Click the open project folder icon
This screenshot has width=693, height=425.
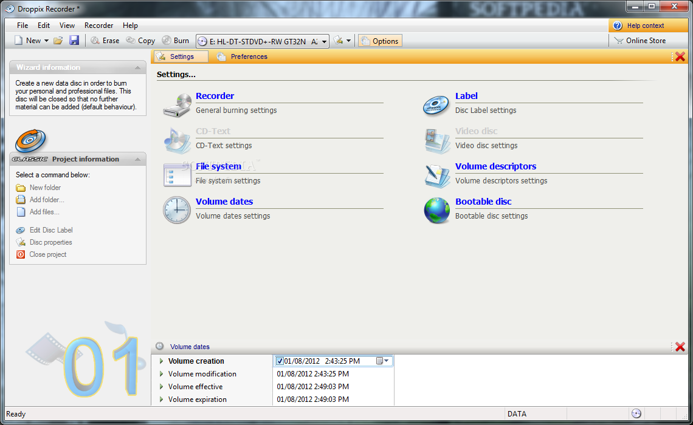point(58,41)
